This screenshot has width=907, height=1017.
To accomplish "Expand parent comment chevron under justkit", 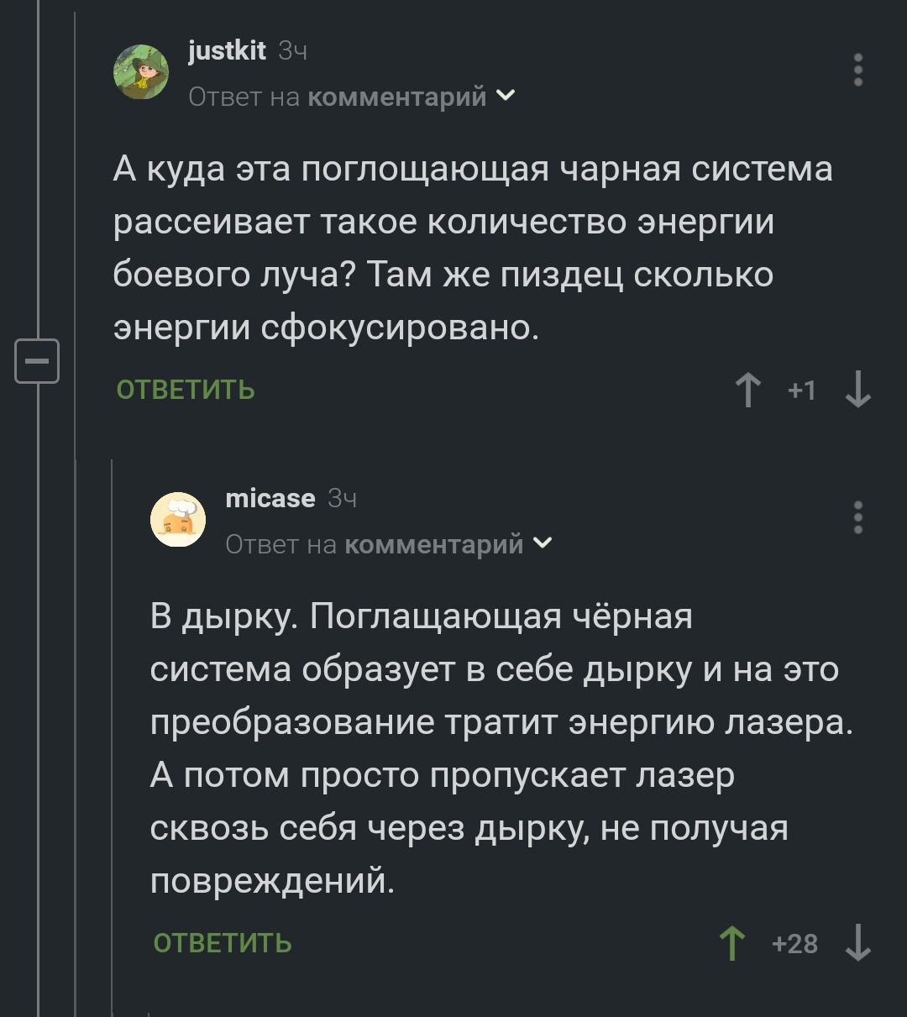I will [506, 97].
